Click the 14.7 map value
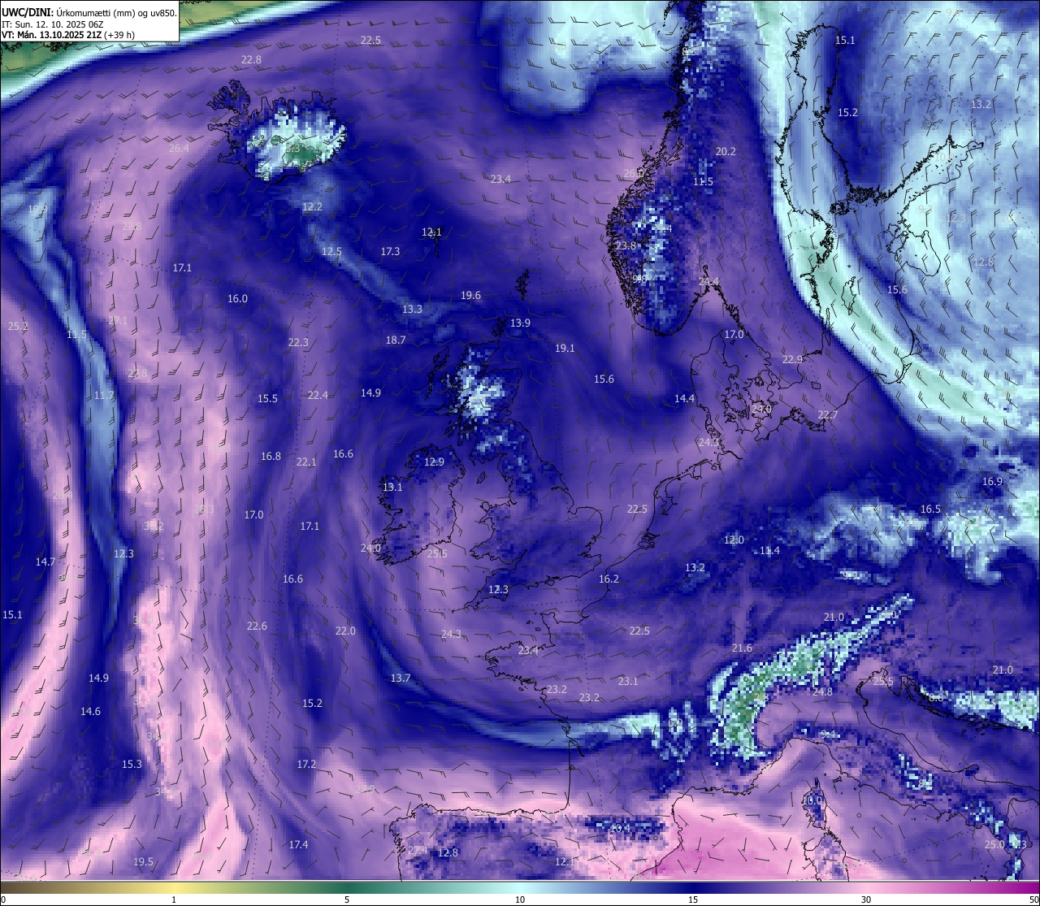This screenshot has height=906, width=1040. [x=45, y=561]
